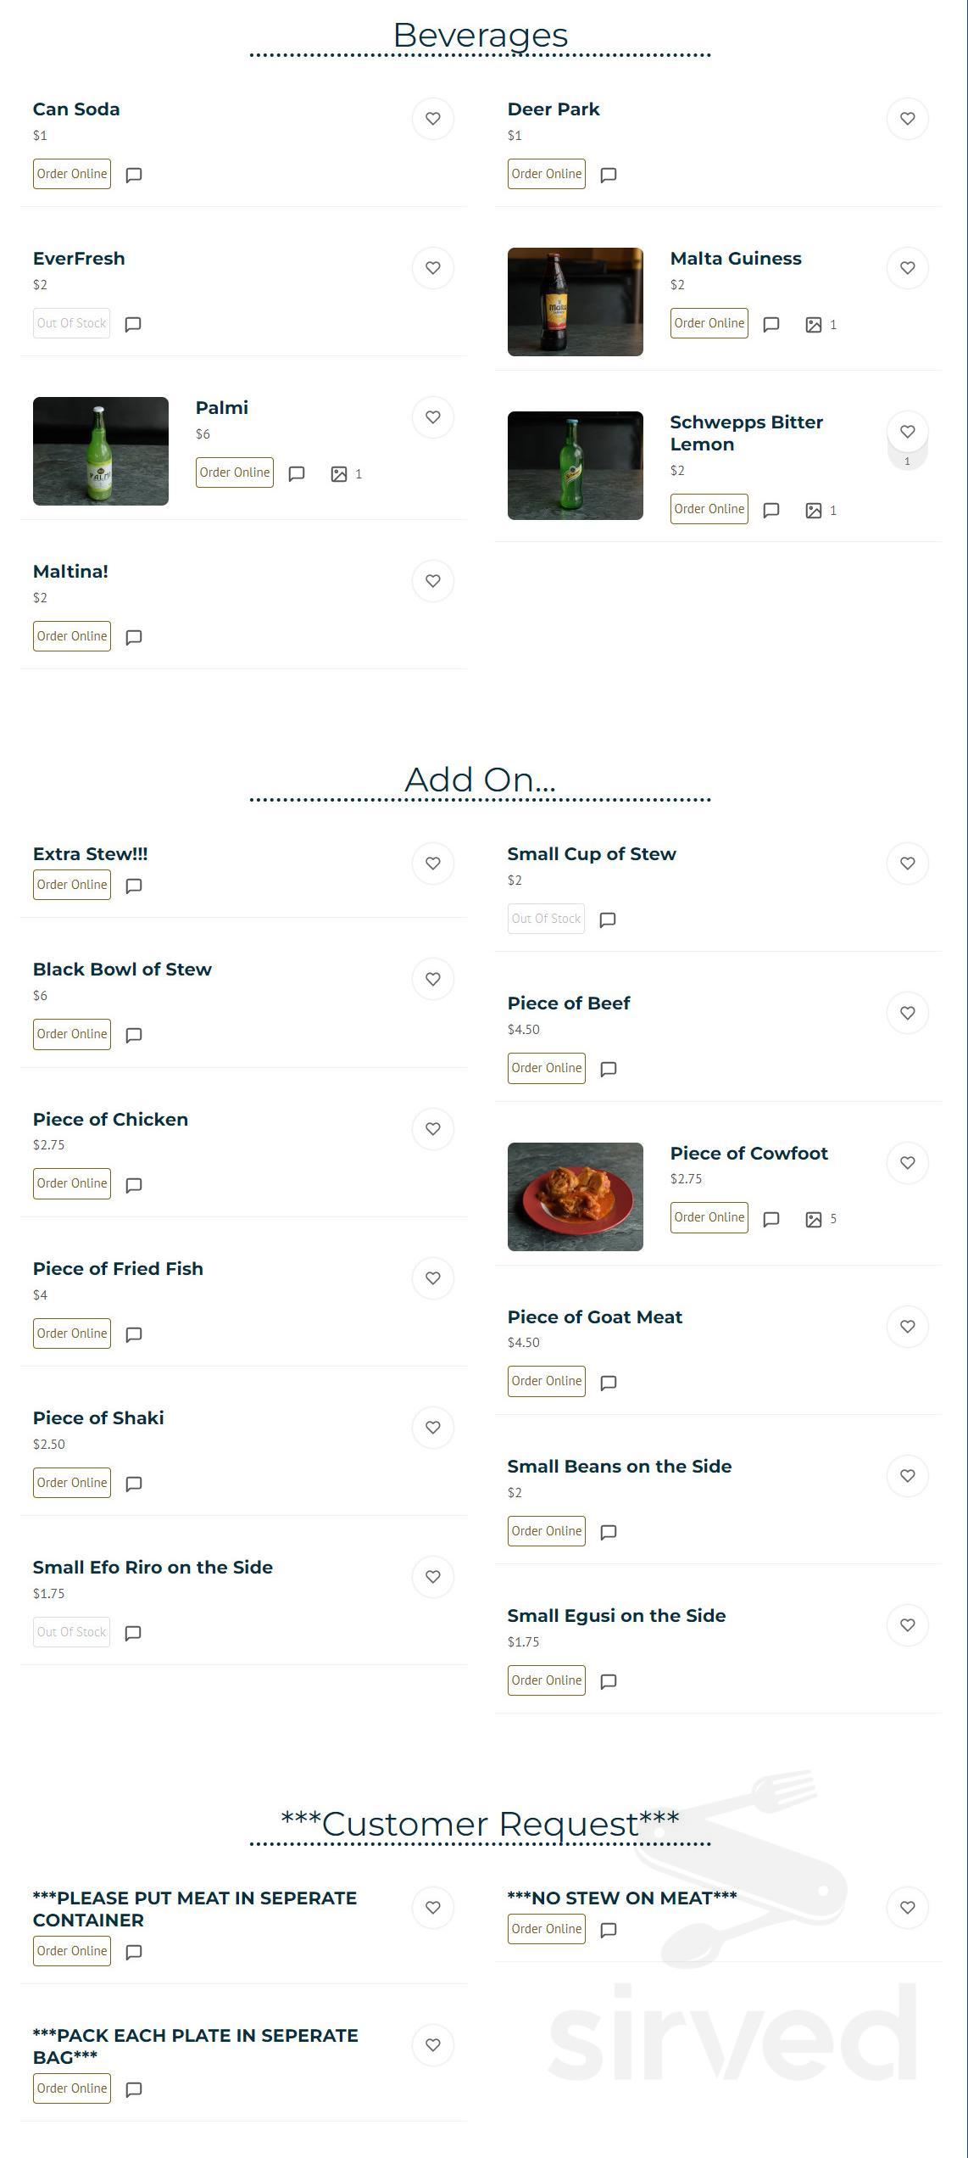The height and width of the screenshot is (2158, 968).
Task: Click Out Of Stock on Small Cup of Stew
Action: 545,918
